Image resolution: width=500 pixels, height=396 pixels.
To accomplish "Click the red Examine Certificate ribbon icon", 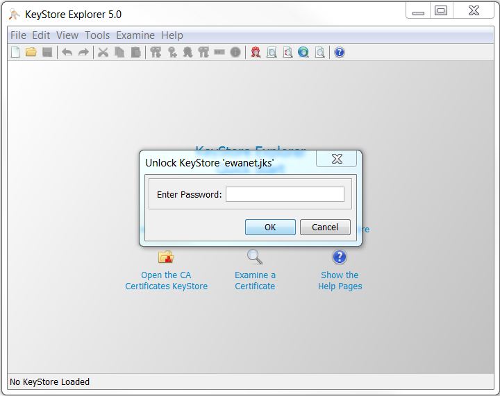I will [x=256, y=52].
